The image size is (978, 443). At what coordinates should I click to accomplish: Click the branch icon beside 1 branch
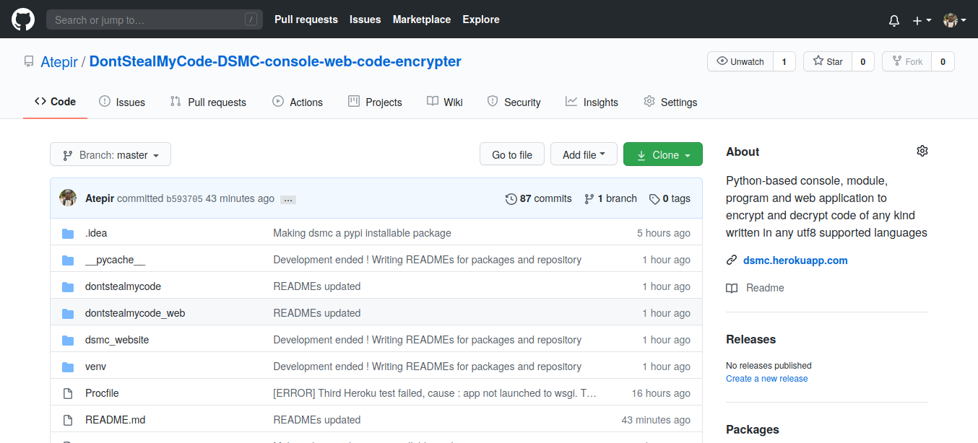pos(589,198)
